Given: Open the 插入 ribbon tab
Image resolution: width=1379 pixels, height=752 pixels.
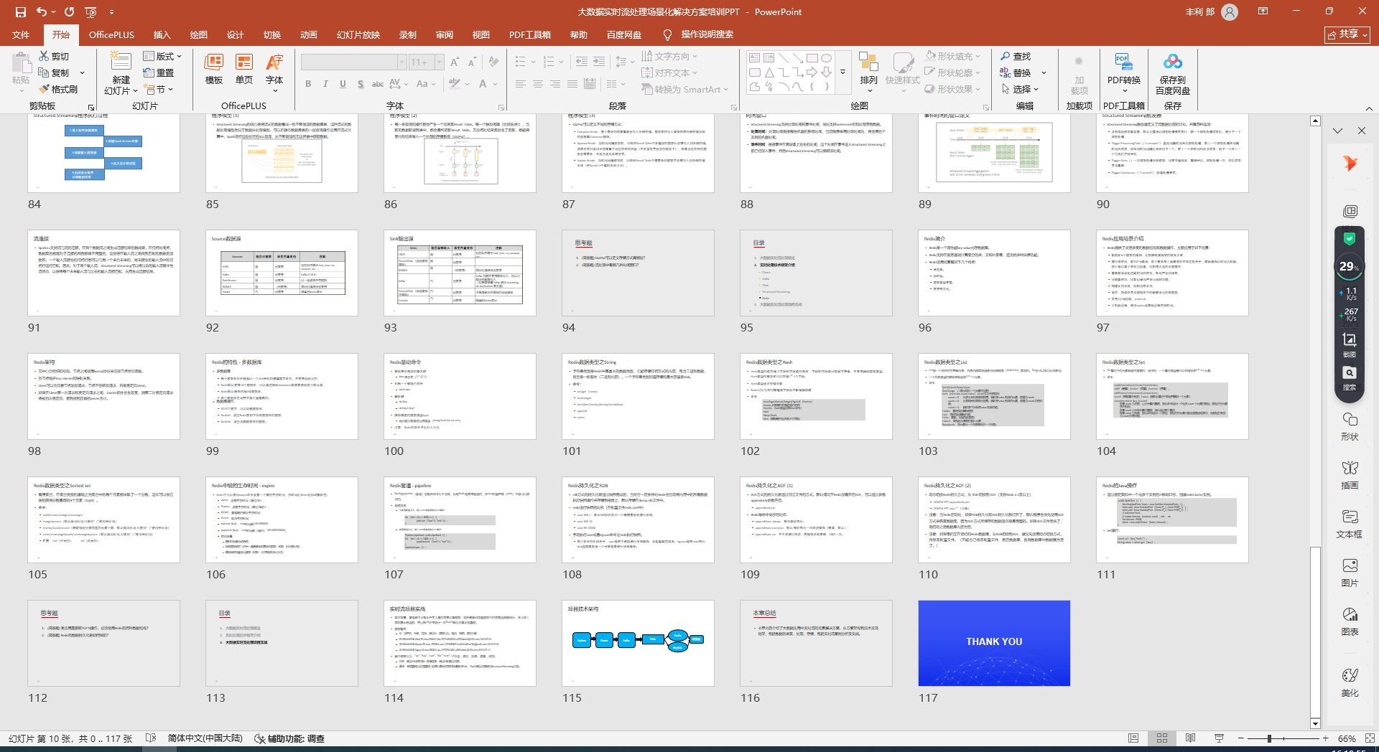Looking at the screenshot, I should (162, 34).
